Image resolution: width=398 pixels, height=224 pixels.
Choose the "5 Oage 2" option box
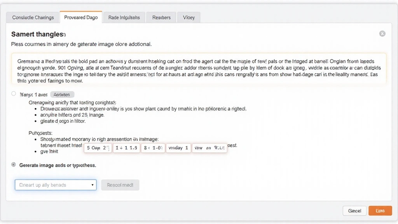coord(98,148)
